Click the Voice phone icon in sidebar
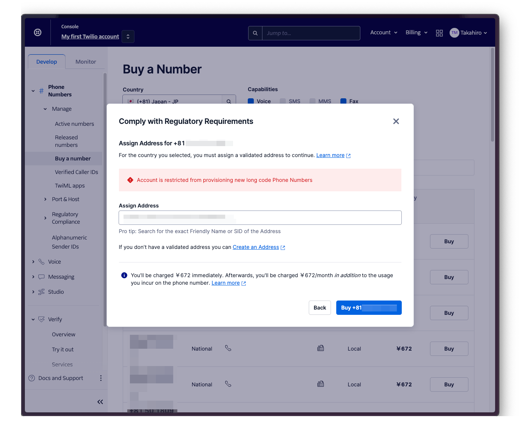The width and height of the screenshot is (520, 444). [41, 262]
